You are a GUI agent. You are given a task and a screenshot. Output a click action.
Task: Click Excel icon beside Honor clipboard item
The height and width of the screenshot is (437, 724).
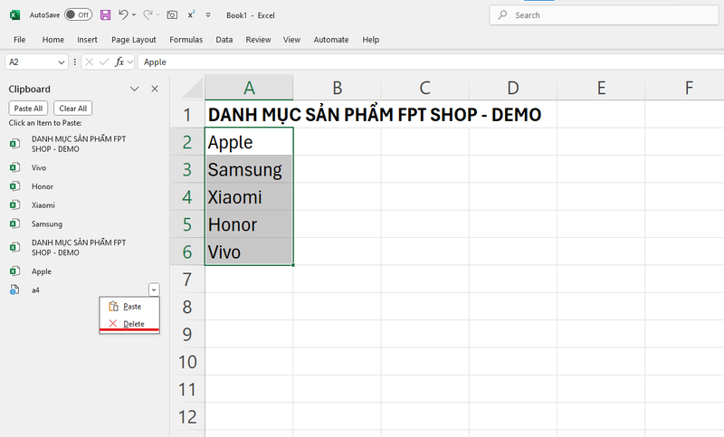pos(14,186)
